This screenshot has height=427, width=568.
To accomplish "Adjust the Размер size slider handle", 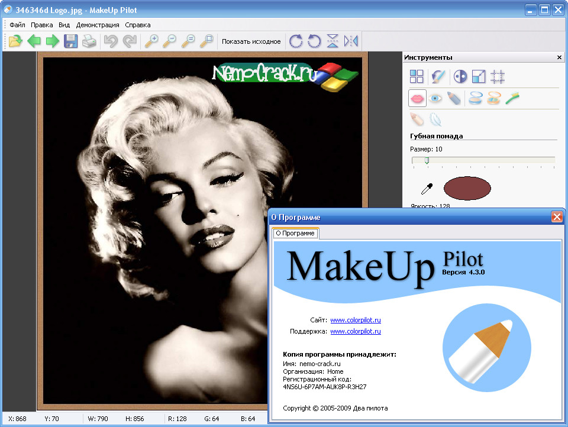I will click(427, 160).
